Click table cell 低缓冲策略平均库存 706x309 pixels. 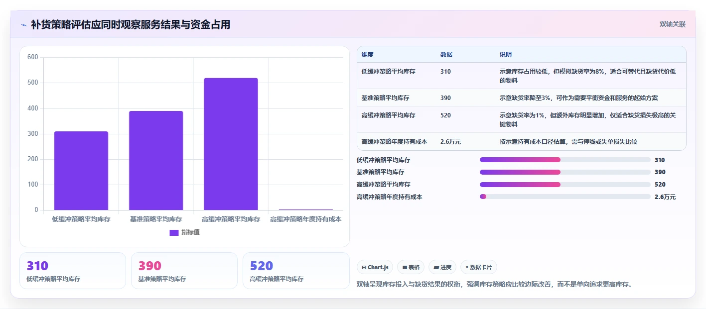pos(389,72)
